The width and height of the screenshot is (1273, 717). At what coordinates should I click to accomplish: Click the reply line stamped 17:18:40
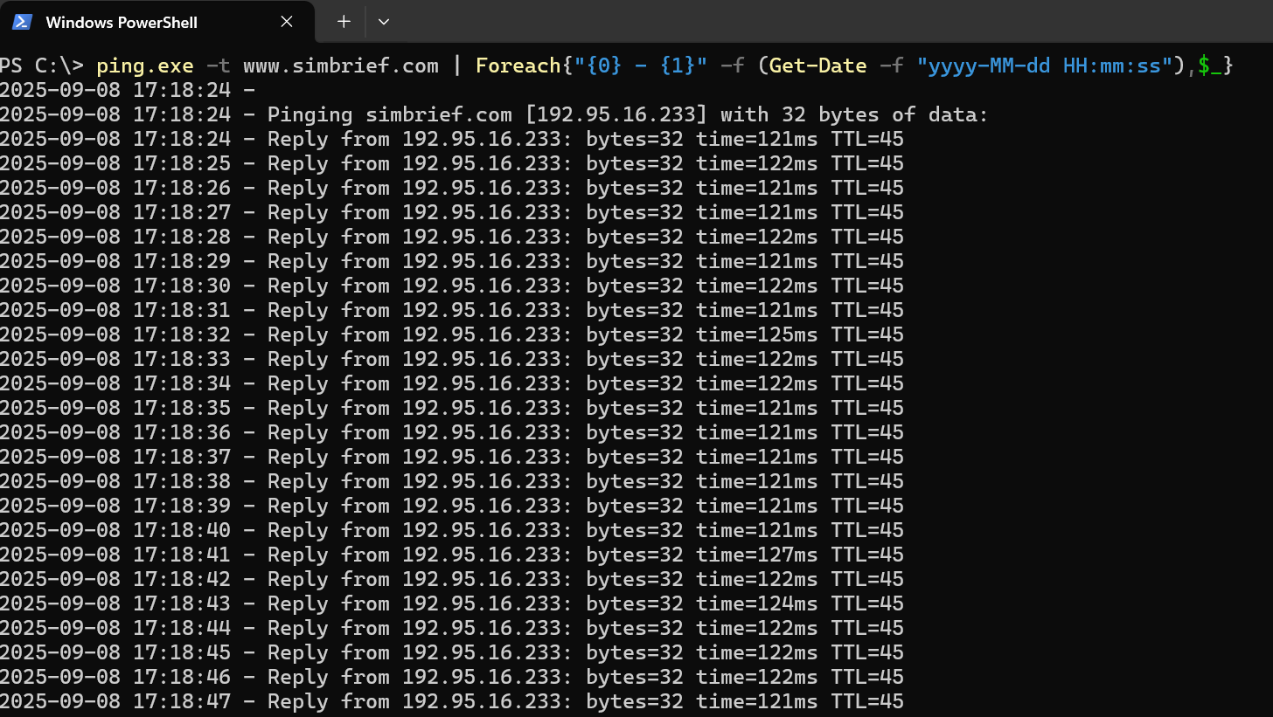click(x=452, y=530)
